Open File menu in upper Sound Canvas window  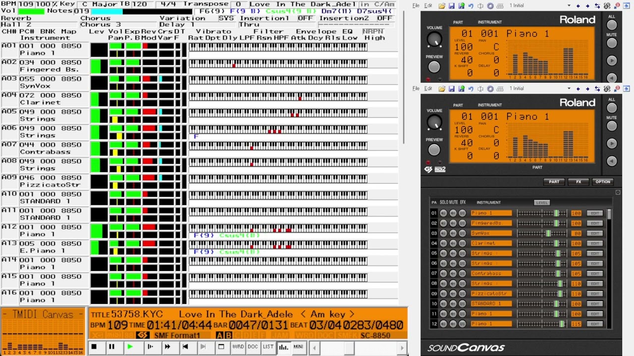click(416, 6)
